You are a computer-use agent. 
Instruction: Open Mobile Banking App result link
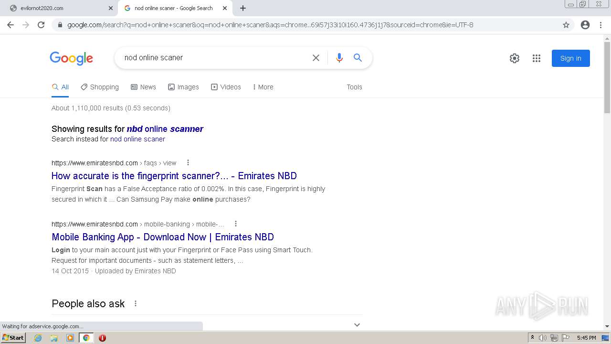pos(163,237)
